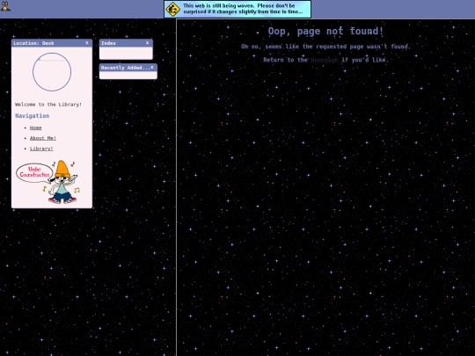Click the 'still being woven' notice banner text
Image resolution: width=475 pixels, height=356 pixels.
tap(243, 9)
